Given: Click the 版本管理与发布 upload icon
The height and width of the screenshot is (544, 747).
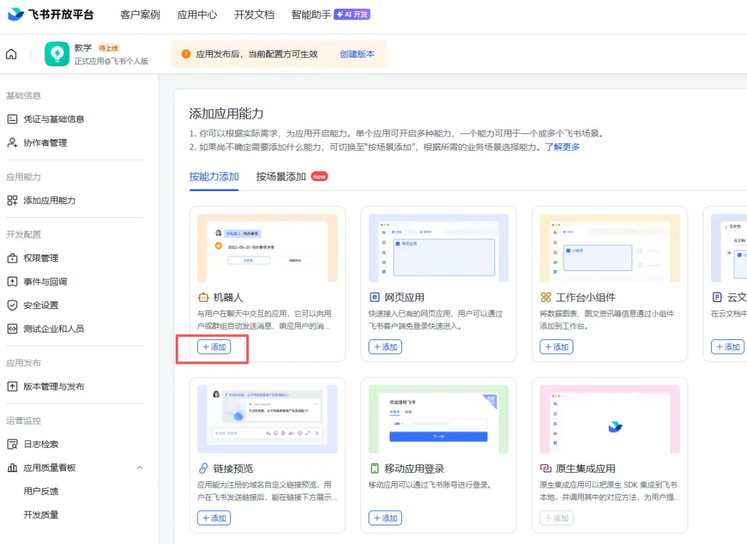Looking at the screenshot, I should click(12, 386).
